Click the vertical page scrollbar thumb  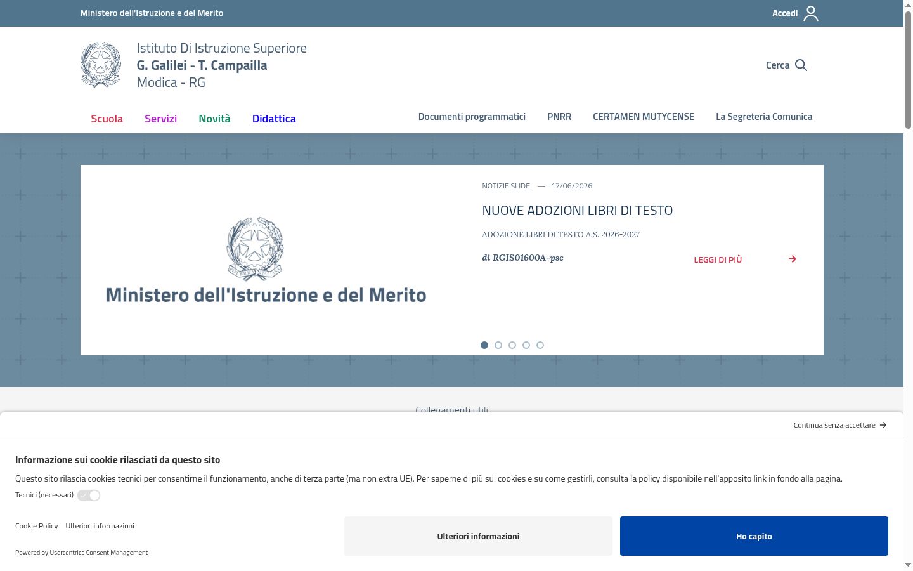click(908, 70)
